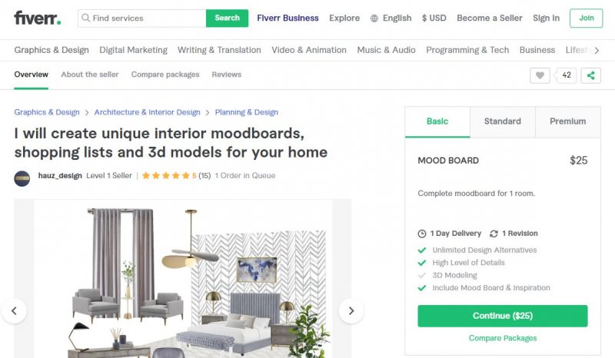
Task: Click the green share icon
Action: coord(590,75)
